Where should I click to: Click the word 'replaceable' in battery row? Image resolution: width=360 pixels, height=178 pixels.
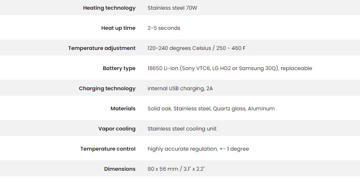click(x=296, y=68)
